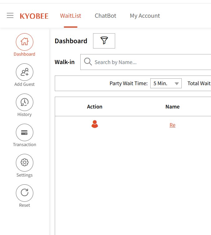Click the KYOBEE logo
The height and width of the screenshot is (235, 211).
coord(34,16)
